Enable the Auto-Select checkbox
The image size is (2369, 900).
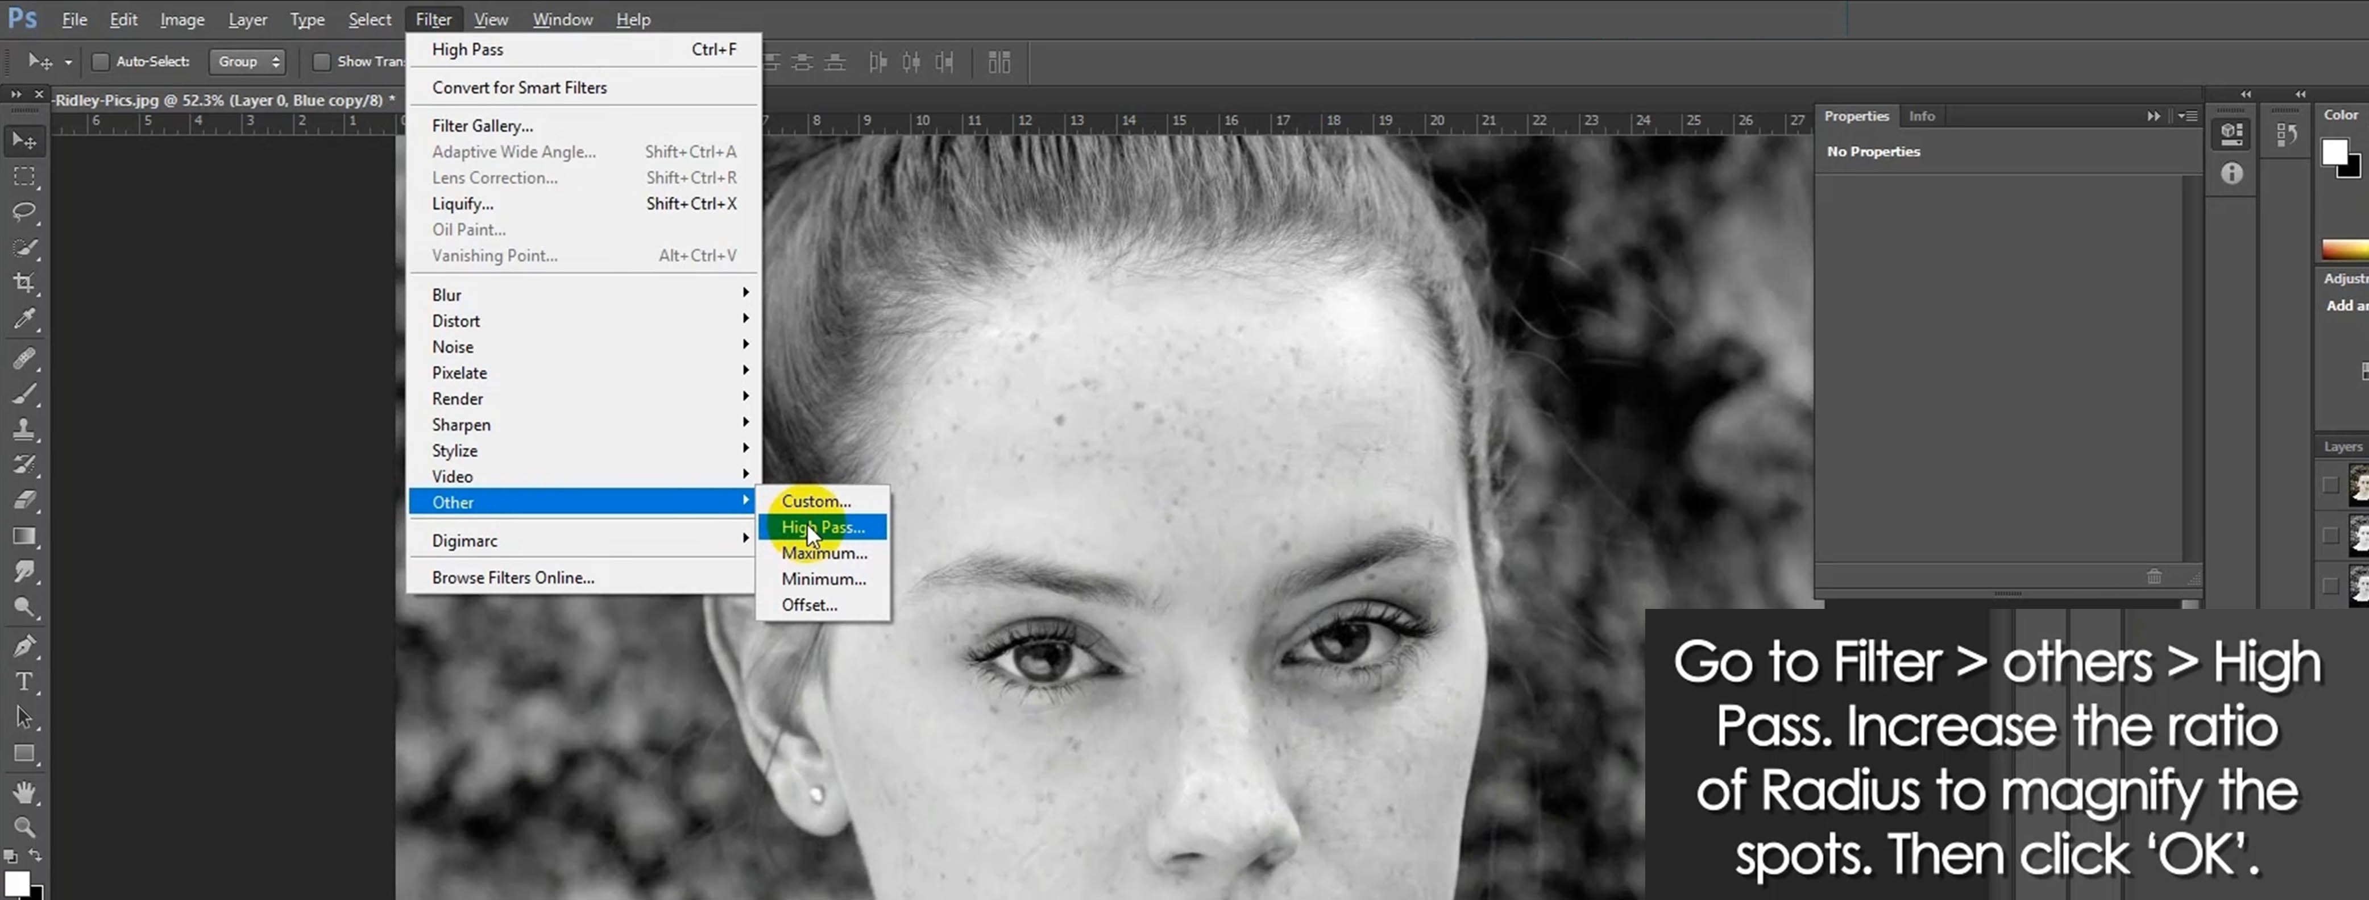click(100, 61)
